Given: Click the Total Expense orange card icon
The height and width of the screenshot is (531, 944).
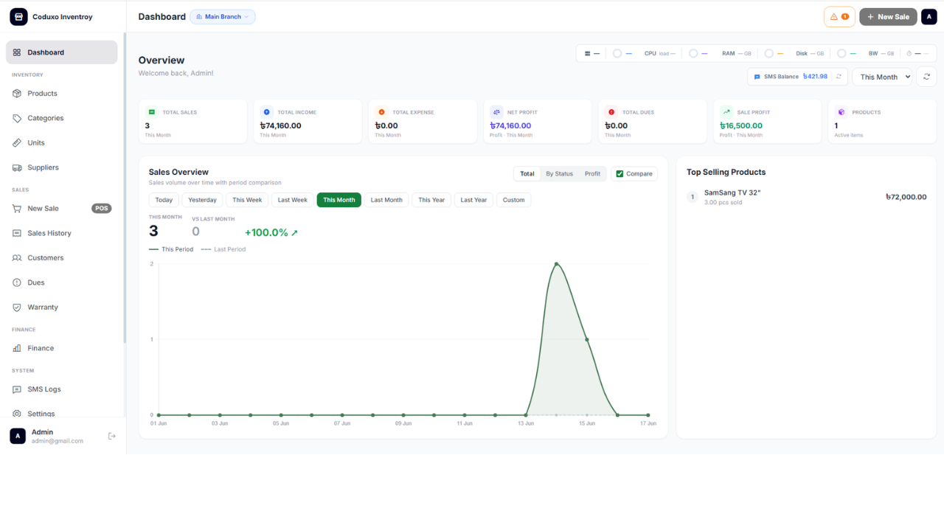Looking at the screenshot, I should (x=382, y=112).
